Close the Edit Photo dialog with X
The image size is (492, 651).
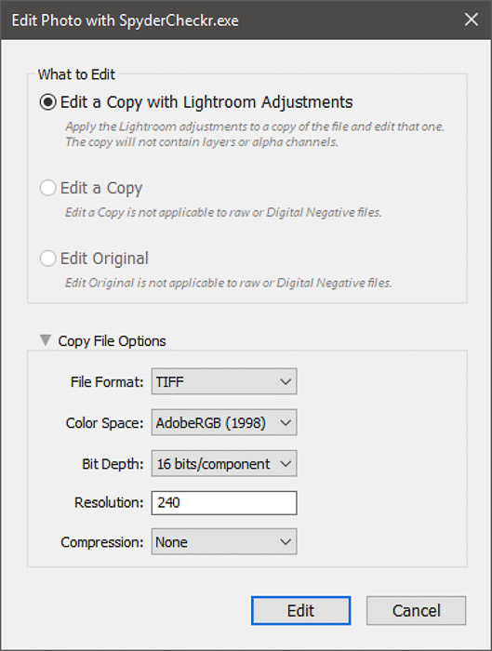pyautogui.click(x=472, y=20)
